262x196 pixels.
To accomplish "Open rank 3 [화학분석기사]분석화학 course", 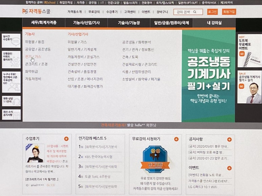I will [x=101, y=167].
